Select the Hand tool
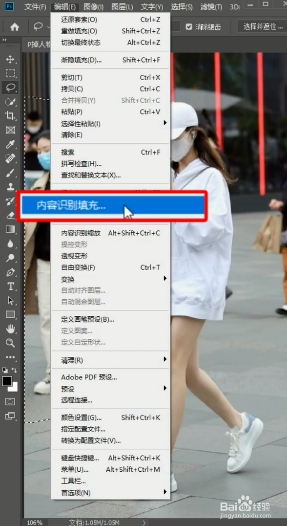 point(10,329)
